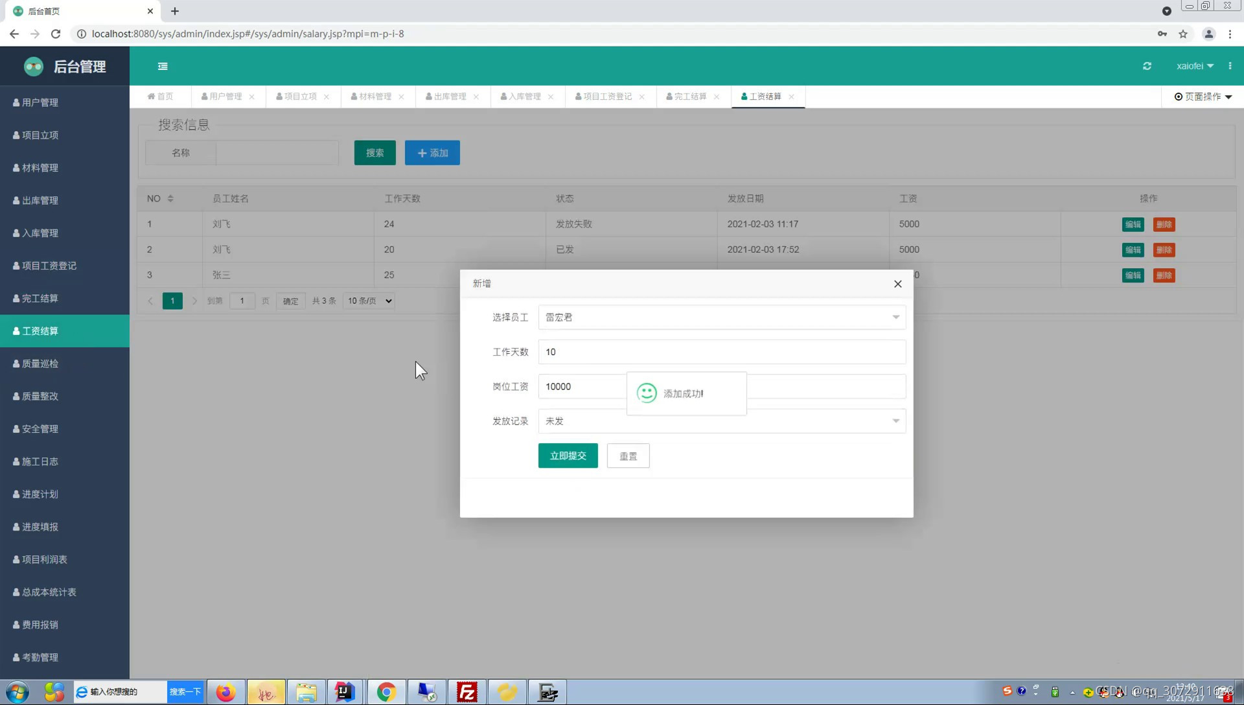Viewport: 1244px width, 705px height.
Task: Open 进度计划 in the sidebar
Action: pos(65,494)
